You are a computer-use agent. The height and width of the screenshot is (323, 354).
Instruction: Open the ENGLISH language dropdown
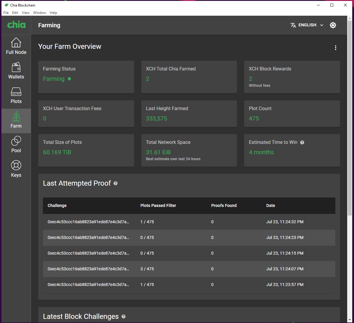307,25
